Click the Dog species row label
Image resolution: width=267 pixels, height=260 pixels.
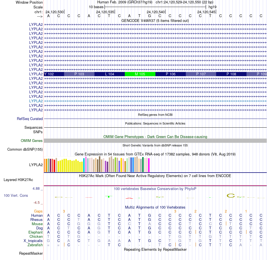[x=39, y=228]
